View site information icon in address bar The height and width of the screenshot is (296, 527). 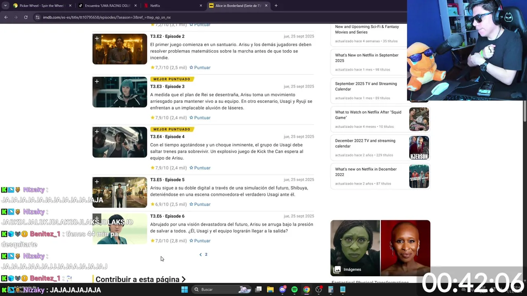[x=37, y=17]
